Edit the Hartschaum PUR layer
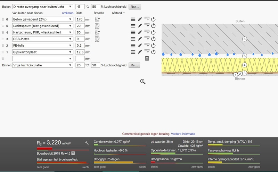278x172 pixels. click(x=140, y=32)
